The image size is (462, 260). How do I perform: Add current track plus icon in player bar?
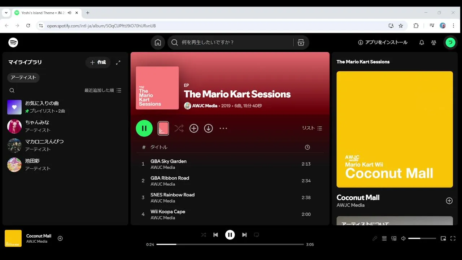[x=60, y=238]
